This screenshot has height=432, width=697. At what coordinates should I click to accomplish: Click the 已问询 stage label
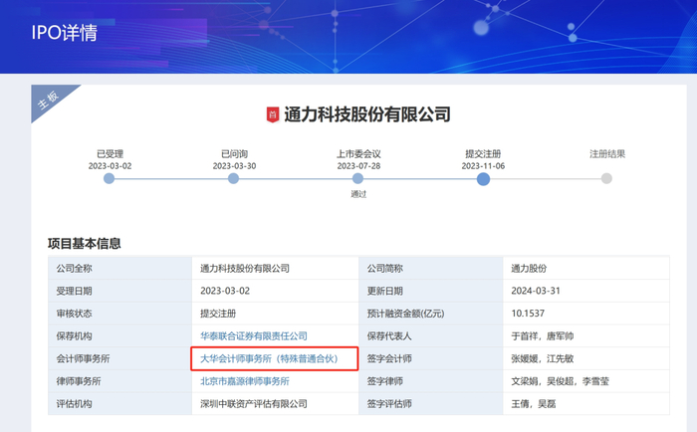pyautogui.click(x=234, y=154)
